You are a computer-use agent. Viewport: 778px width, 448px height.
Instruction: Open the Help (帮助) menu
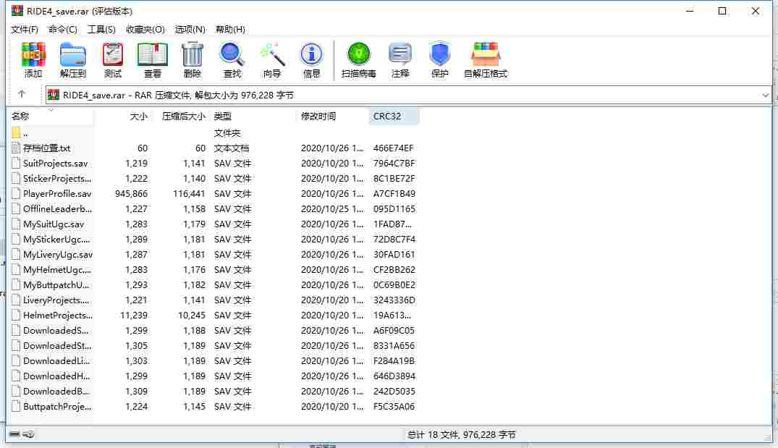click(230, 29)
